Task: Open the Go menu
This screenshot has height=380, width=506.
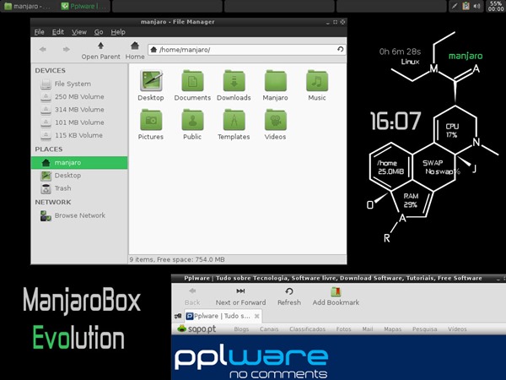Action: coord(99,32)
